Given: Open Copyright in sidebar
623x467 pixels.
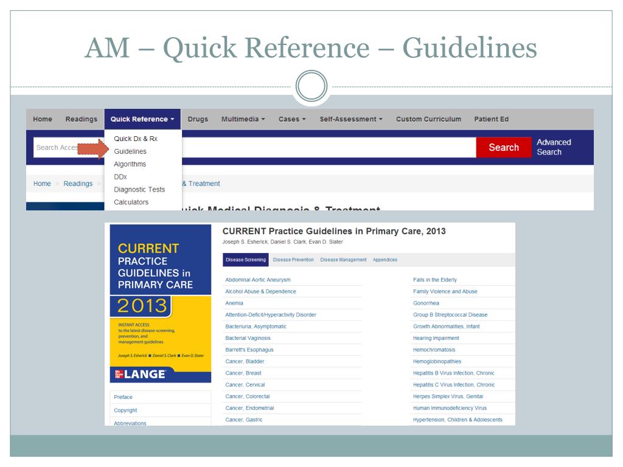Looking at the screenshot, I should coord(125,410).
